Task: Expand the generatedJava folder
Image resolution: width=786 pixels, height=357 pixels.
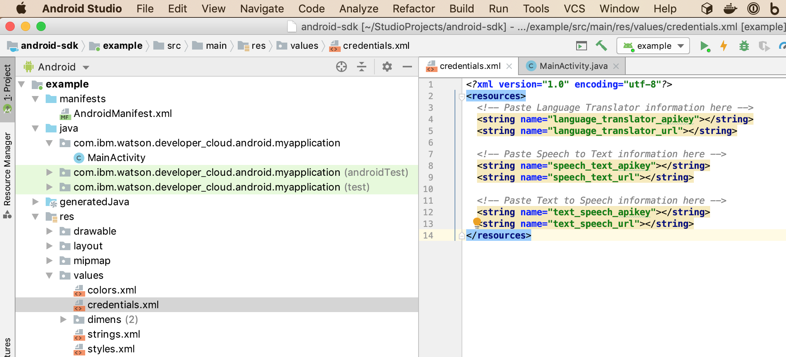Action: click(36, 202)
